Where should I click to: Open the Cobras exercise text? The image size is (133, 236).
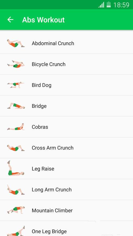(x=40, y=127)
